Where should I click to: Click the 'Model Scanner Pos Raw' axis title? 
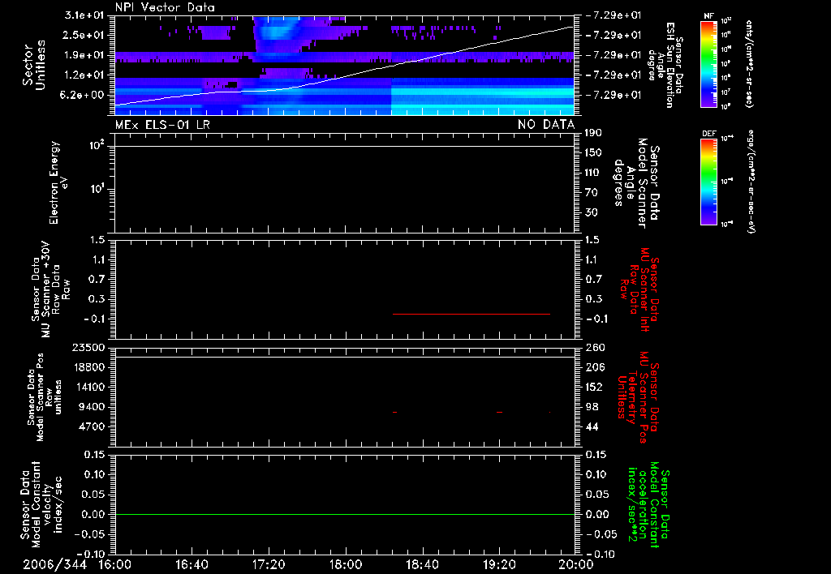pyautogui.click(x=45, y=397)
